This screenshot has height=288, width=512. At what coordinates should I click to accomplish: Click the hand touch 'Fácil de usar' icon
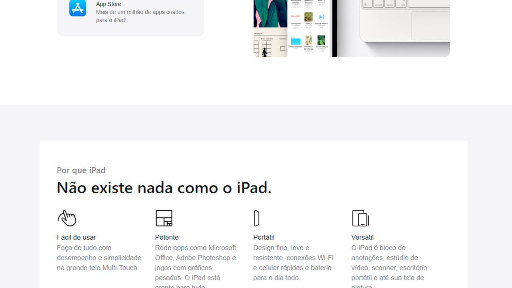coord(67,218)
